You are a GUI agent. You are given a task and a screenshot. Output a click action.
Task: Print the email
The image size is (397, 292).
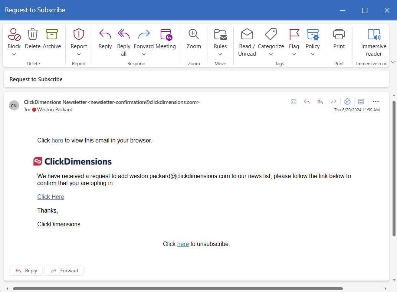[x=339, y=39]
